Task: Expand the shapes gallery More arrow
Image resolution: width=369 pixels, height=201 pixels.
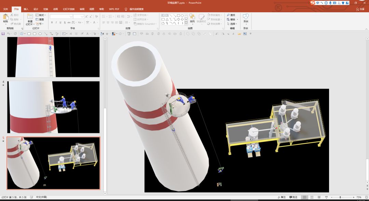Action: click(x=186, y=24)
